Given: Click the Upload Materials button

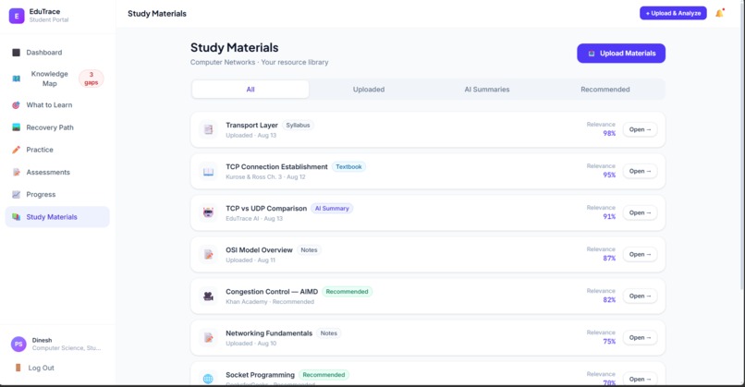Looking at the screenshot, I should click(x=621, y=54).
